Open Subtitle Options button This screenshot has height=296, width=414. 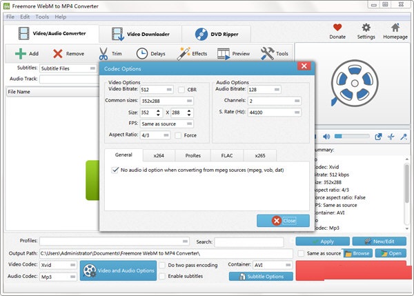[261, 277]
